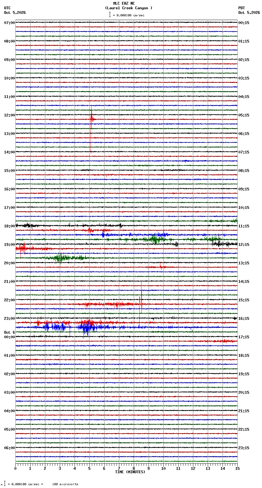Screen dimensions: 262x488
Task: Click the '16:15' PDT time label
Action: click(244, 319)
